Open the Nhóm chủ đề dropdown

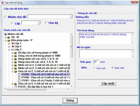(71, 16)
